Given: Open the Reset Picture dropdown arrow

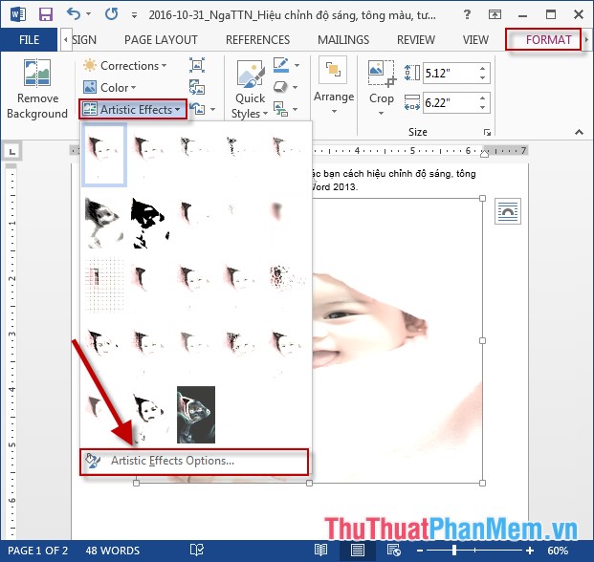Looking at the screenshot, I should 213,109.
